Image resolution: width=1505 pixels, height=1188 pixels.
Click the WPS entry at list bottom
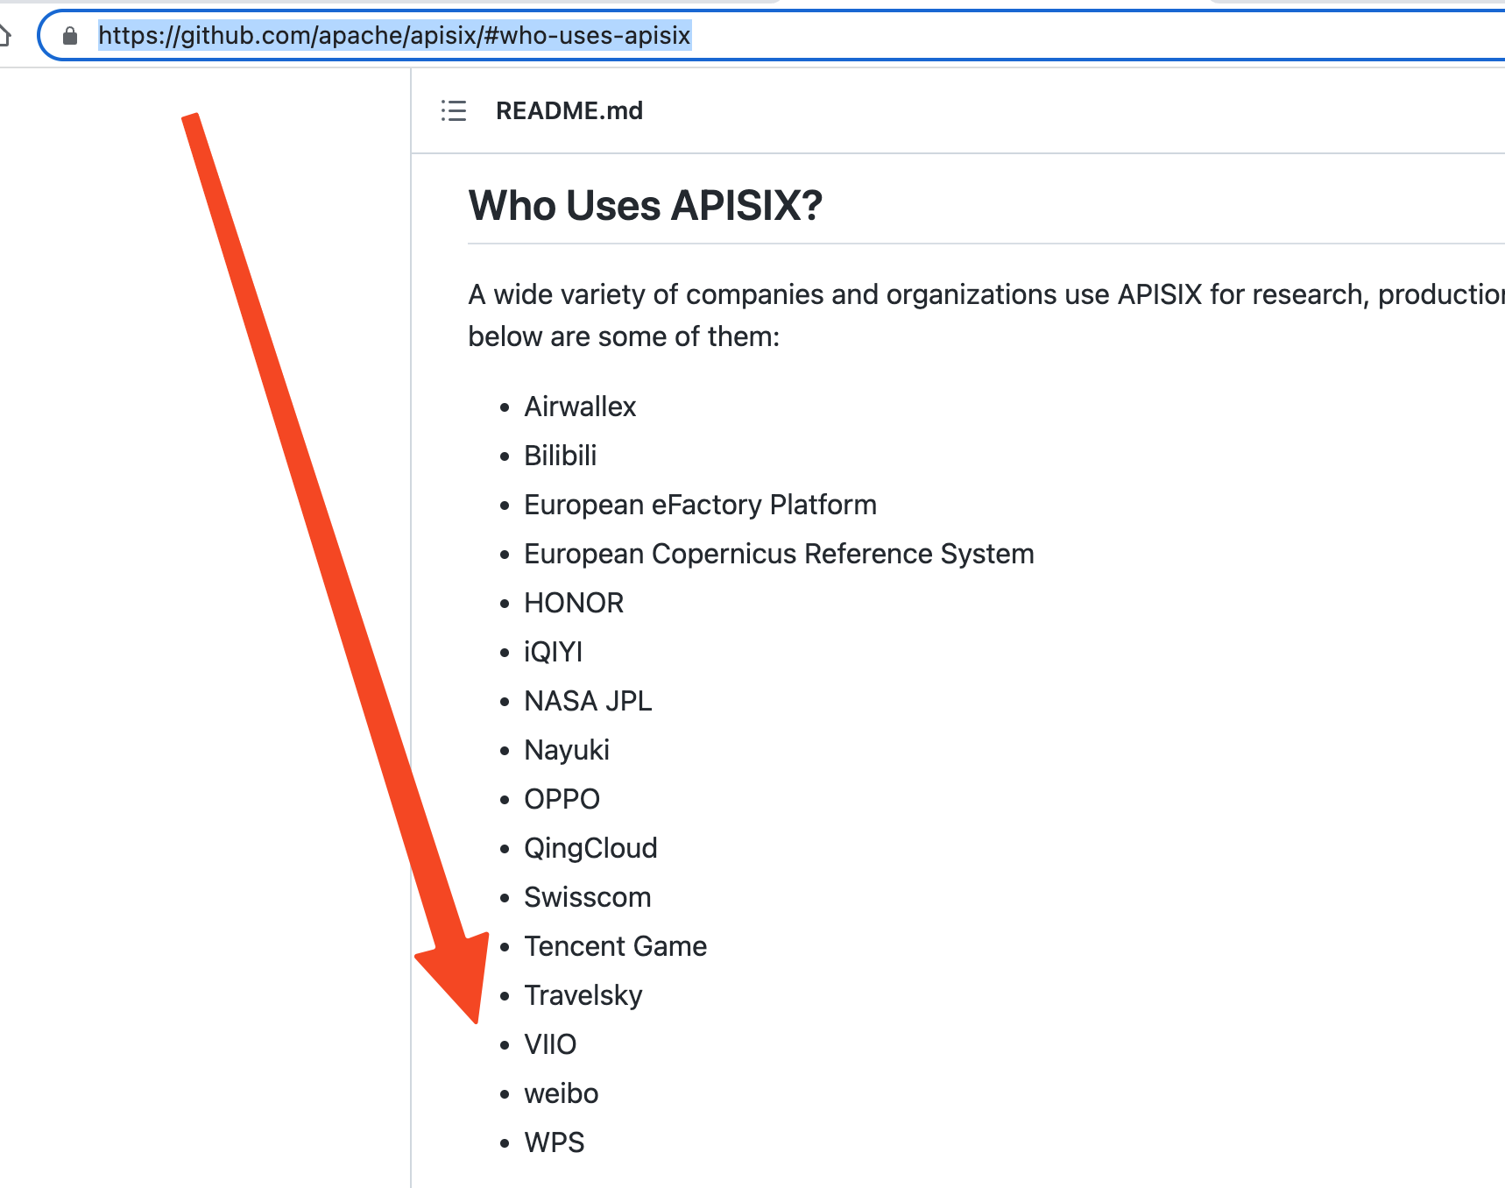(554, 1142)
